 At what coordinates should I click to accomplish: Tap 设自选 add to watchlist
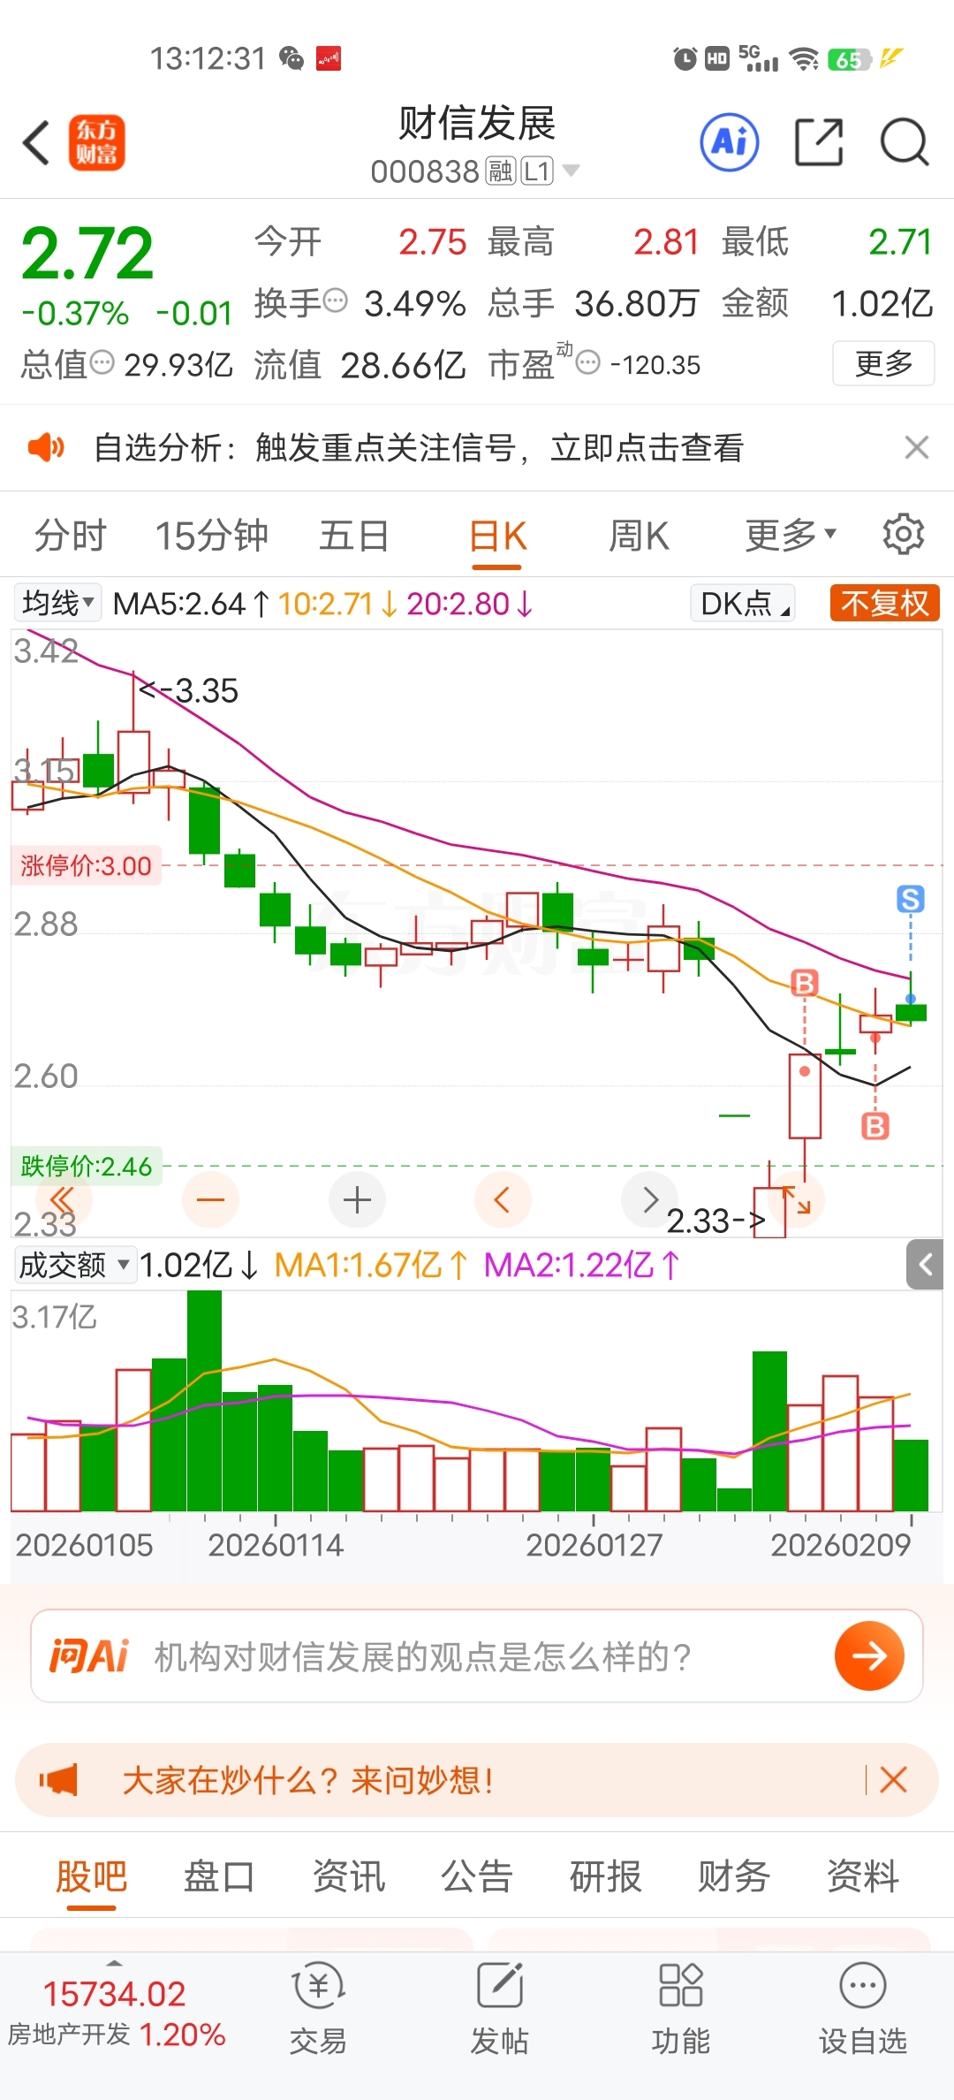tap(863, 2010)
